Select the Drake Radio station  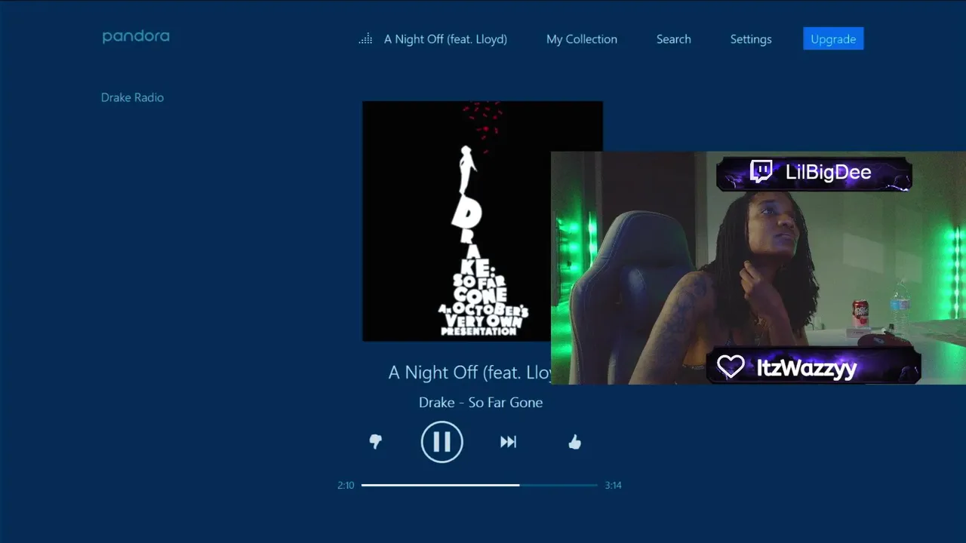(132, 97)
